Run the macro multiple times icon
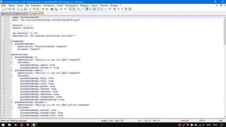The width and height of the screenshot is (226, 127). (x=126, y=9)
